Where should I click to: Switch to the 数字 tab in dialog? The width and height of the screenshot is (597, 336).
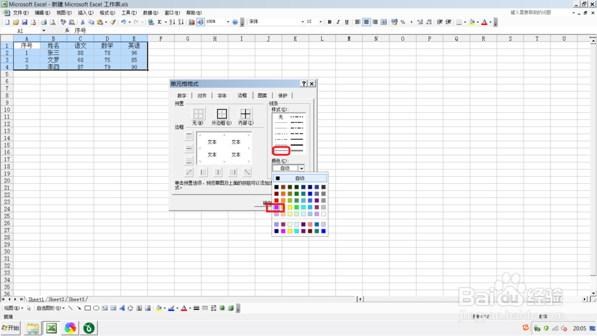(x=182, y=95)
